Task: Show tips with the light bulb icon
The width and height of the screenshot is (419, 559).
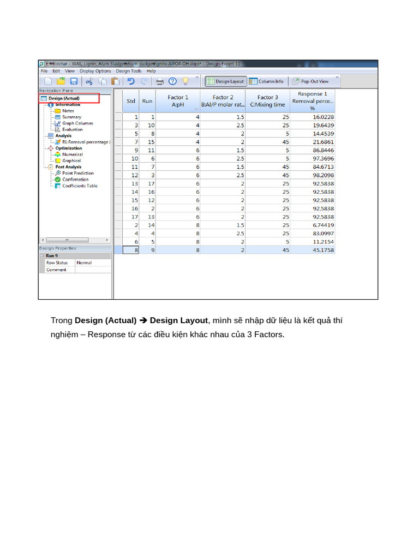Action: click(185, 82)
